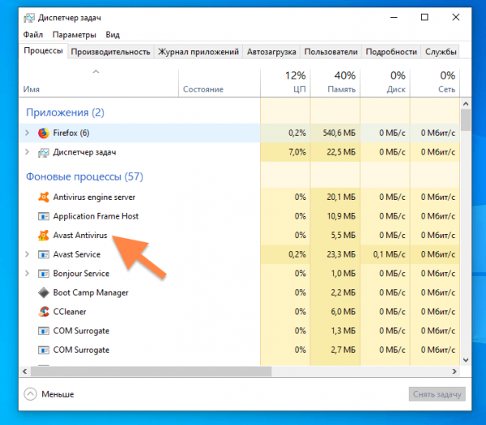Click the CCleaner icon

click(x=44, y=312)
